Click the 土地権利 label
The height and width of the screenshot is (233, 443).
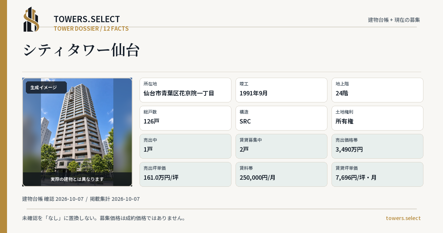tap(344, 112)
